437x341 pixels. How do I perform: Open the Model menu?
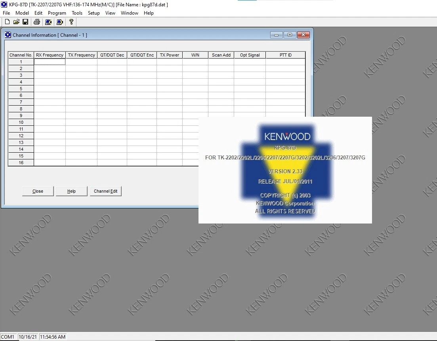pos(22,13)
